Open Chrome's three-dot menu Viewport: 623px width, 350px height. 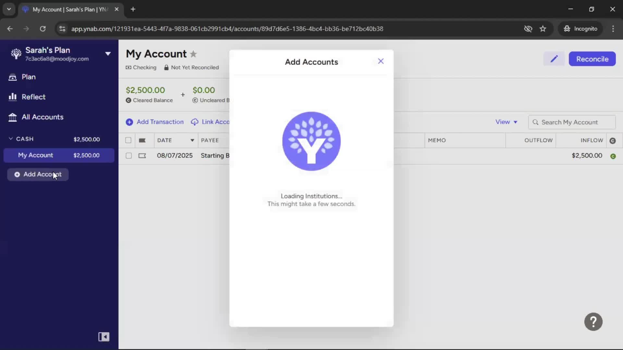click(x=613, y=29)
